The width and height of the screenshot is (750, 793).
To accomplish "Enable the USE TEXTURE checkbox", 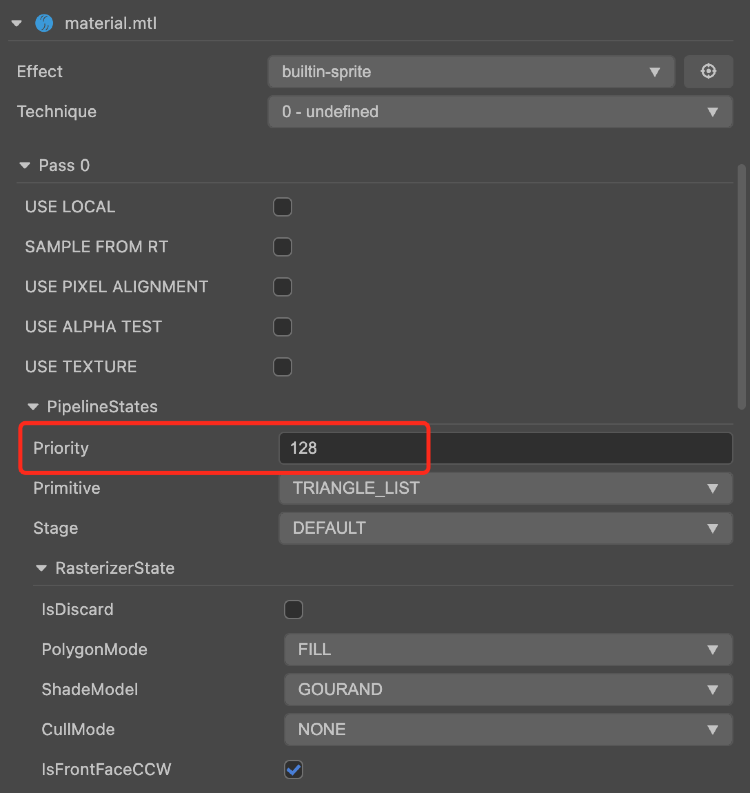I will click(x=282, y=367).
